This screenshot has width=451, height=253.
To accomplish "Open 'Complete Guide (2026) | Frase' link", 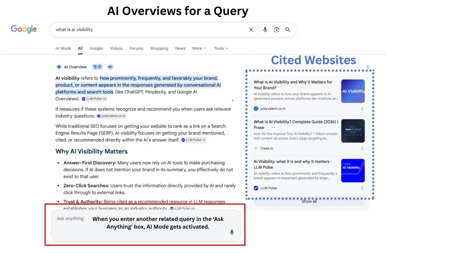I will (x=296, y=124).
